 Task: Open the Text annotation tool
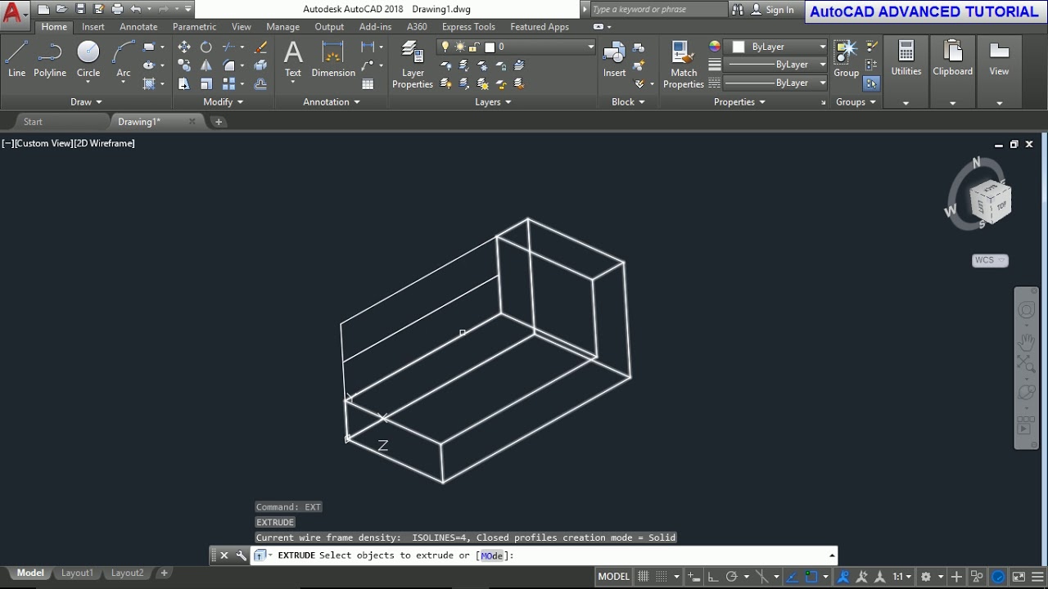tap(293, 59)
